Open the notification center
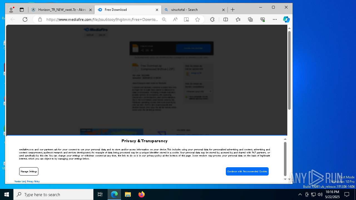356x200 pixels. [x=347, y=194]
